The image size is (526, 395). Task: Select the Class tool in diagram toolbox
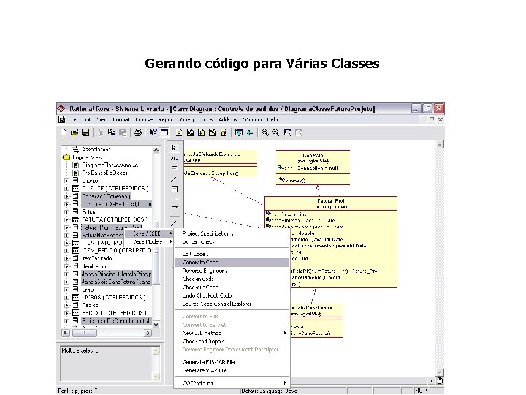[175, 189]
